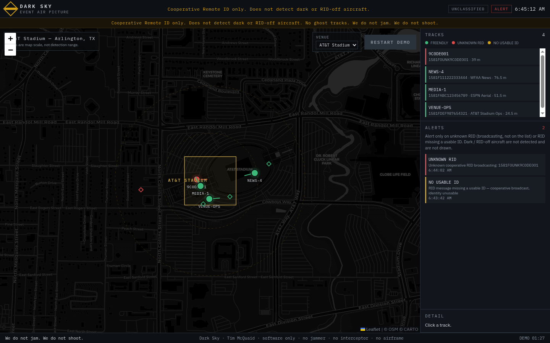Zoom out with the minus button
This screenshot has width=550, height=343.
click(10, 50)
